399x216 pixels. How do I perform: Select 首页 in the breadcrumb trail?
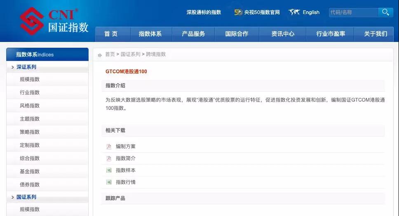pyautogui.click(x=110, y=54)
